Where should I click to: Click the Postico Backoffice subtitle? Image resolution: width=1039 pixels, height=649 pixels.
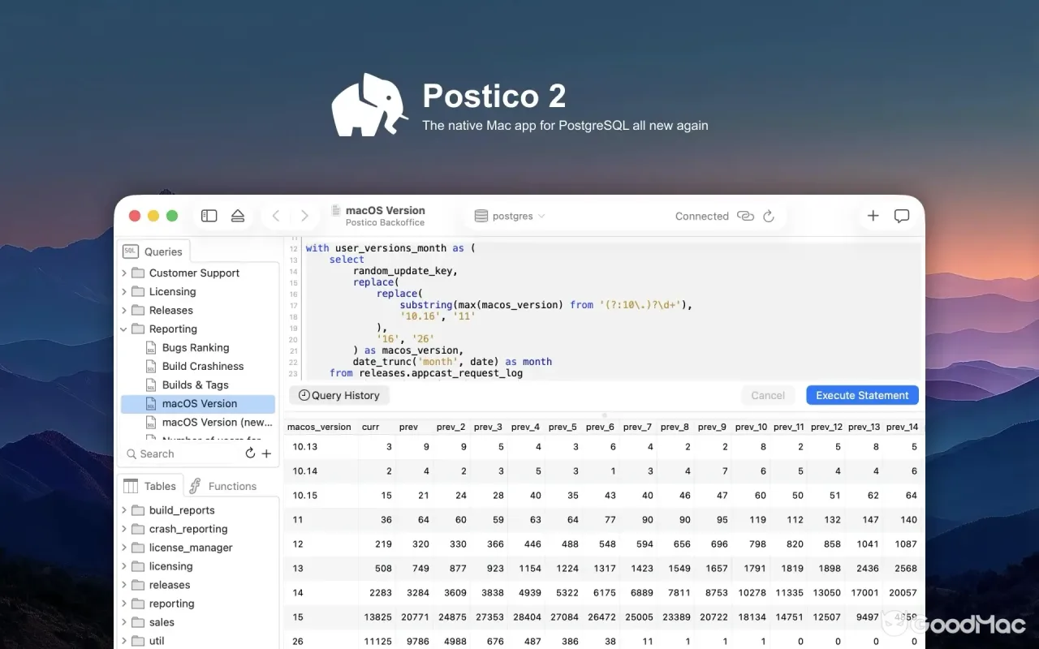pos(385,222)
